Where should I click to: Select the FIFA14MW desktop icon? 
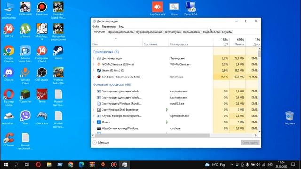pyautogui.click(x=25, y=9)
